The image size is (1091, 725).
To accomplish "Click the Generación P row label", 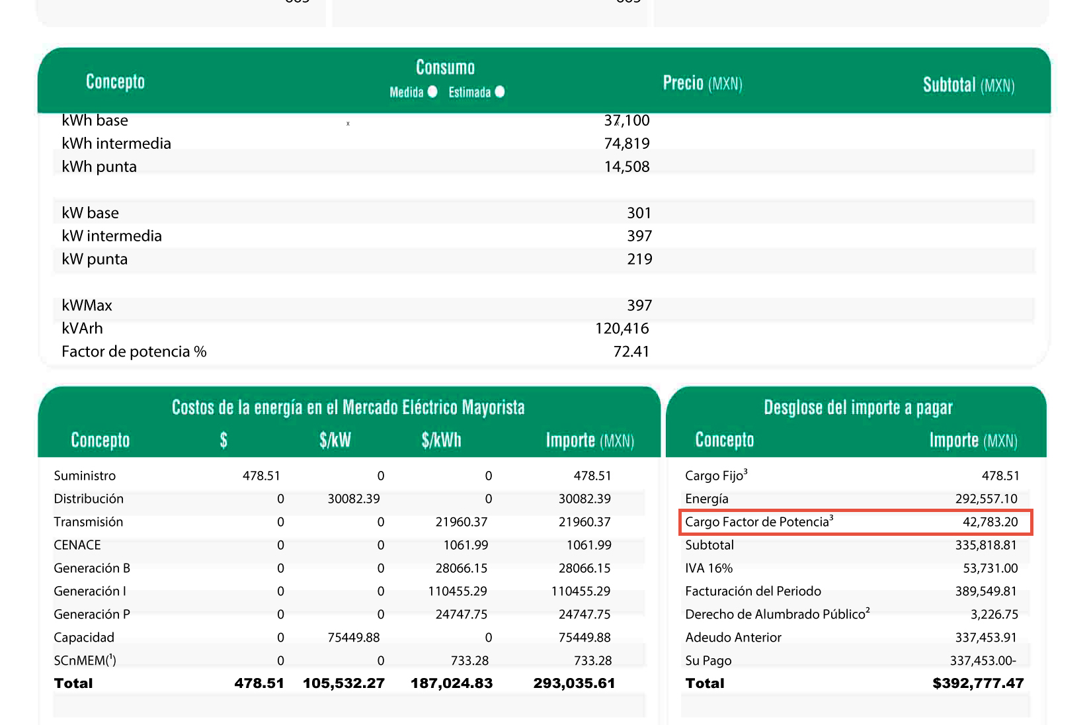I will click(x=92, y=615).
